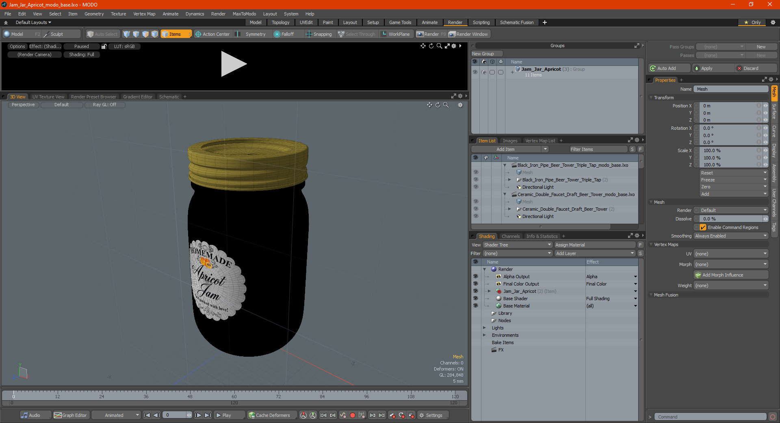Expand Jam_Jar_Apricot shader item
Image resolution: width=780 pixels, height=423 pixels.
[x=489, y=291]
